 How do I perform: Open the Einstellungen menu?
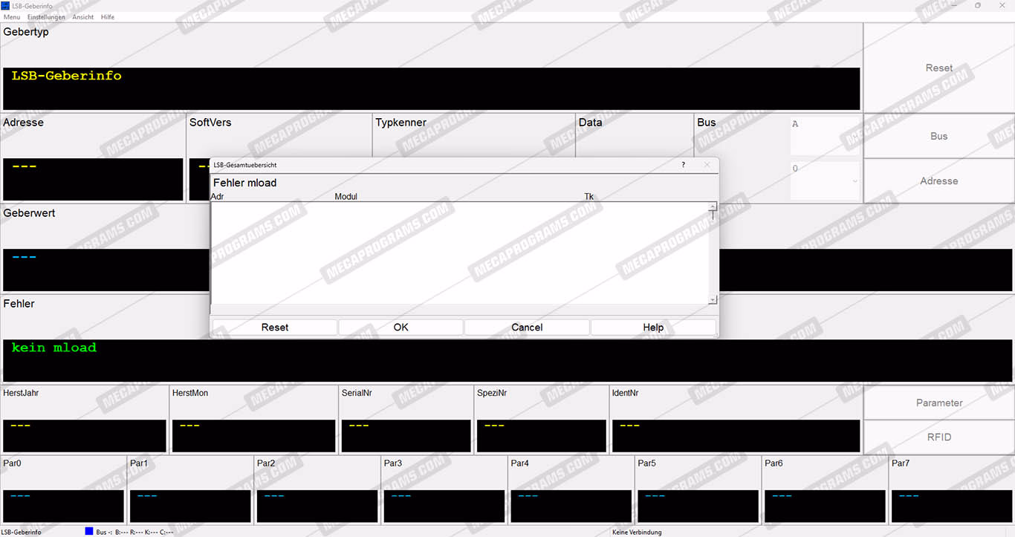[x=46, y=17]
